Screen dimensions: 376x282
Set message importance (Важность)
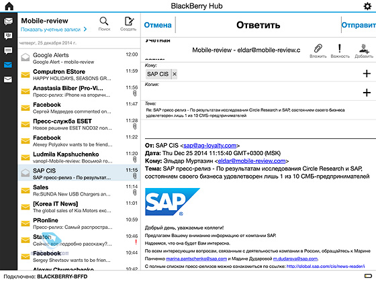click(x=340, y=51)
